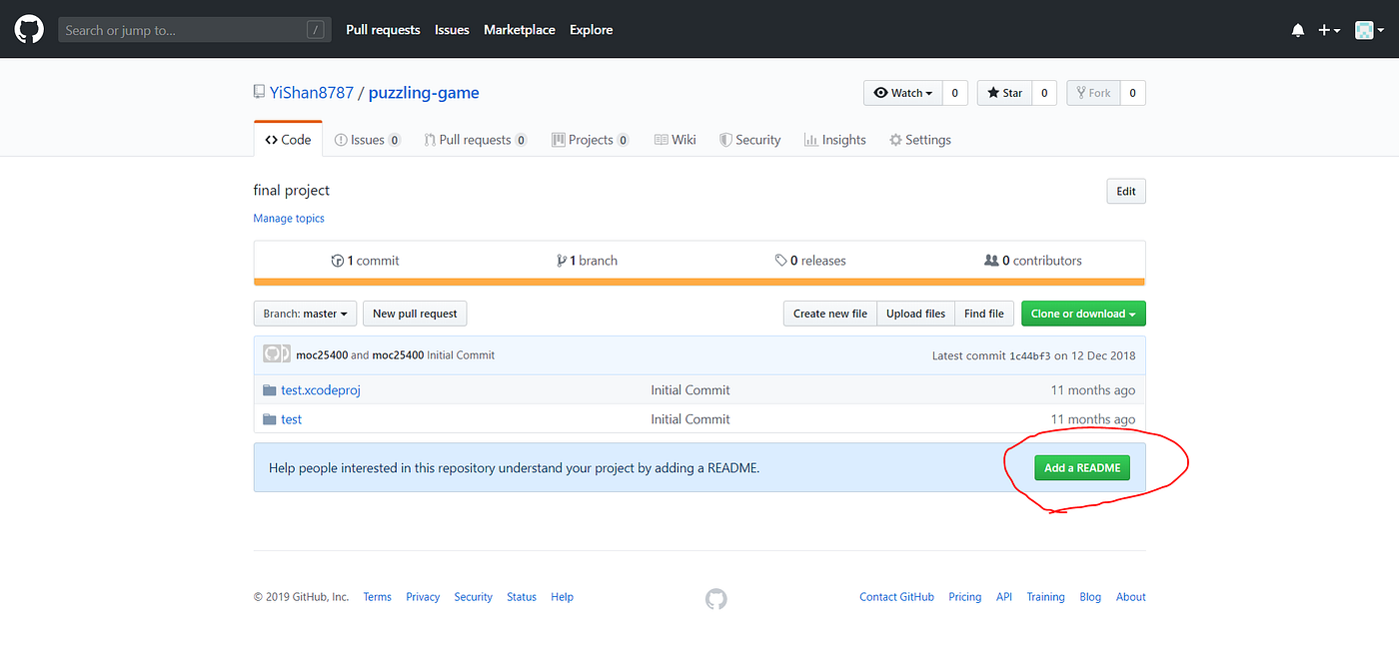Open 0 contributors
This screenshot has height=656, width=1399.
1033,261
